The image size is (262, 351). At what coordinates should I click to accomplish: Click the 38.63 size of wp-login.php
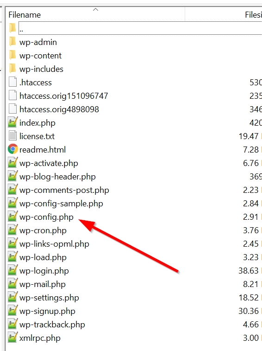pyautogui.click(x=249, y=270)
